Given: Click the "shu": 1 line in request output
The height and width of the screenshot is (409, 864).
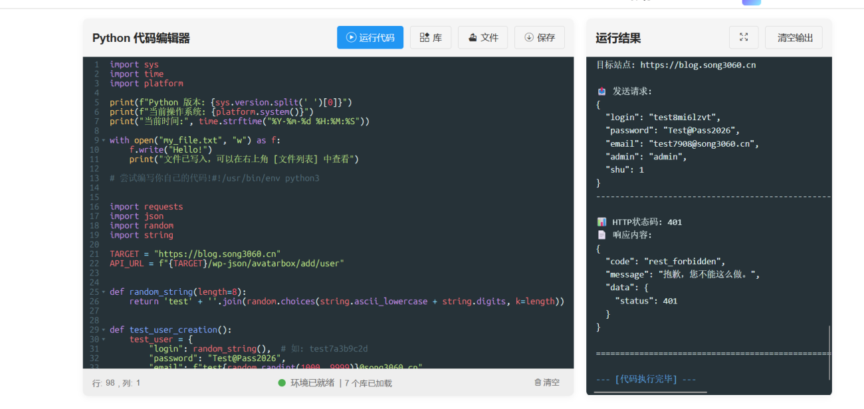Looking at the screenshot, I should pos(625,169).
